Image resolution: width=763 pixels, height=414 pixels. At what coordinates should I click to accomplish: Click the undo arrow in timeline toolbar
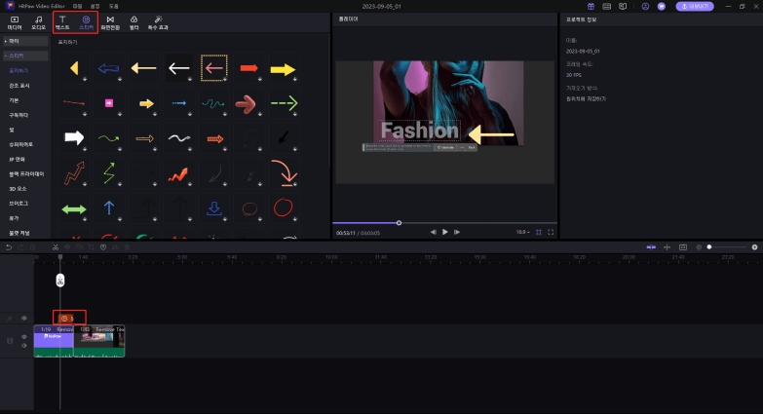coord(9,247)
